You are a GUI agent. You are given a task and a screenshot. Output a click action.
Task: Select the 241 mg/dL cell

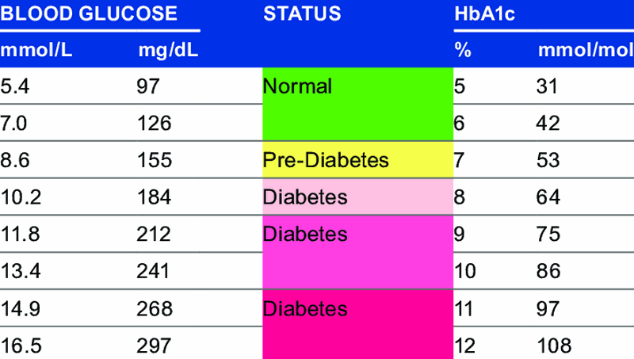154,272
